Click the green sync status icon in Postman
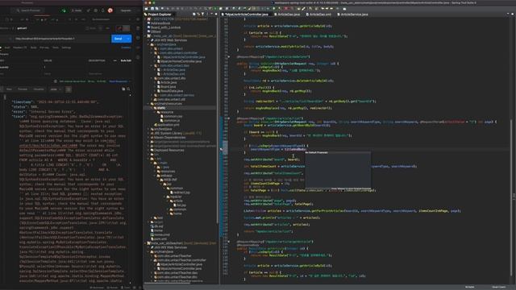 pos(64,10)
